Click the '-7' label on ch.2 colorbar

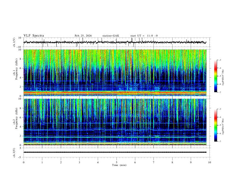click(220, 142)
